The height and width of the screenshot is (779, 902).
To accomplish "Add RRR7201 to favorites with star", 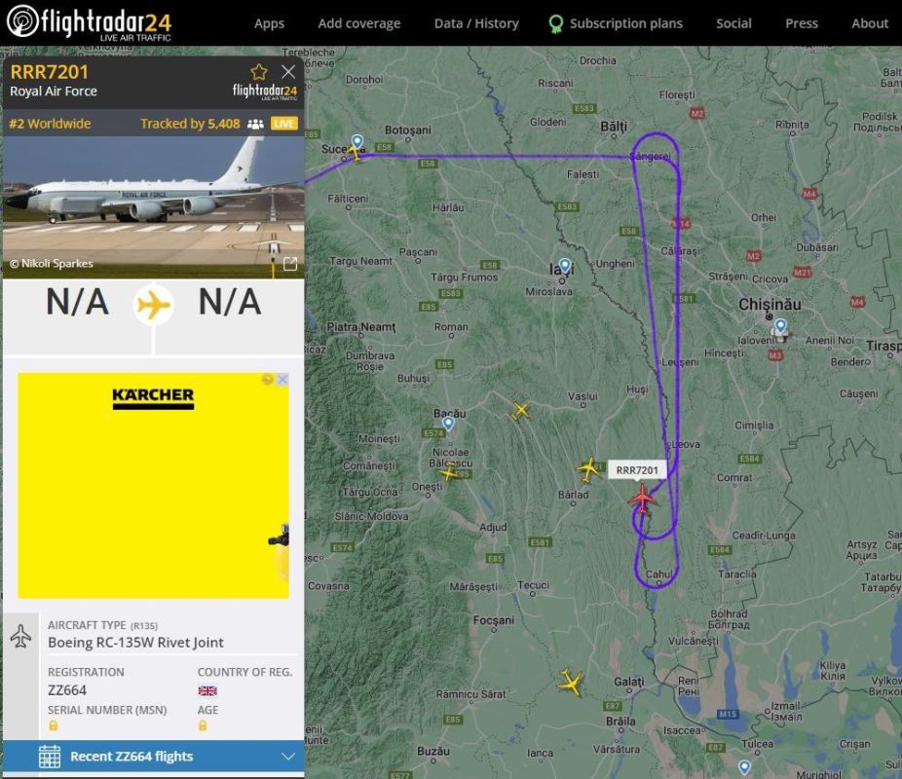I will point(259,72).
